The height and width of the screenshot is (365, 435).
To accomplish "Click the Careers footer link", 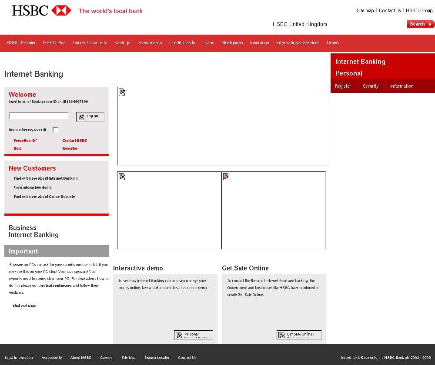I will [106, 358].
